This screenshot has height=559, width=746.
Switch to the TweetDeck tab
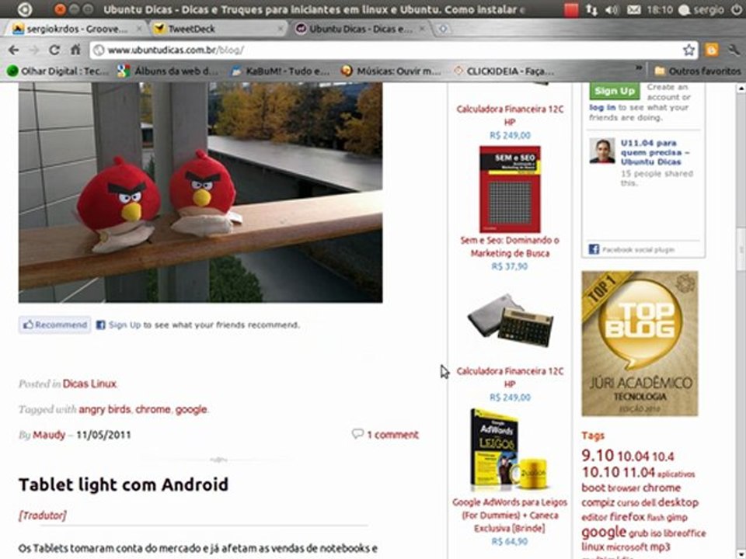(x=217, y=29)
